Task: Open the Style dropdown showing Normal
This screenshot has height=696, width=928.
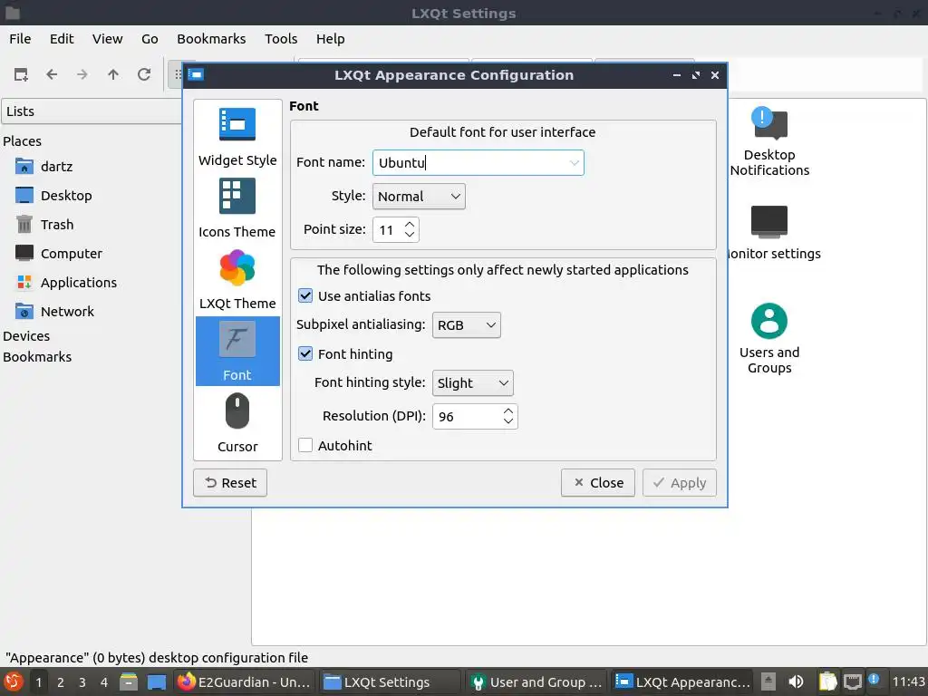Action: tap(419, 197)
